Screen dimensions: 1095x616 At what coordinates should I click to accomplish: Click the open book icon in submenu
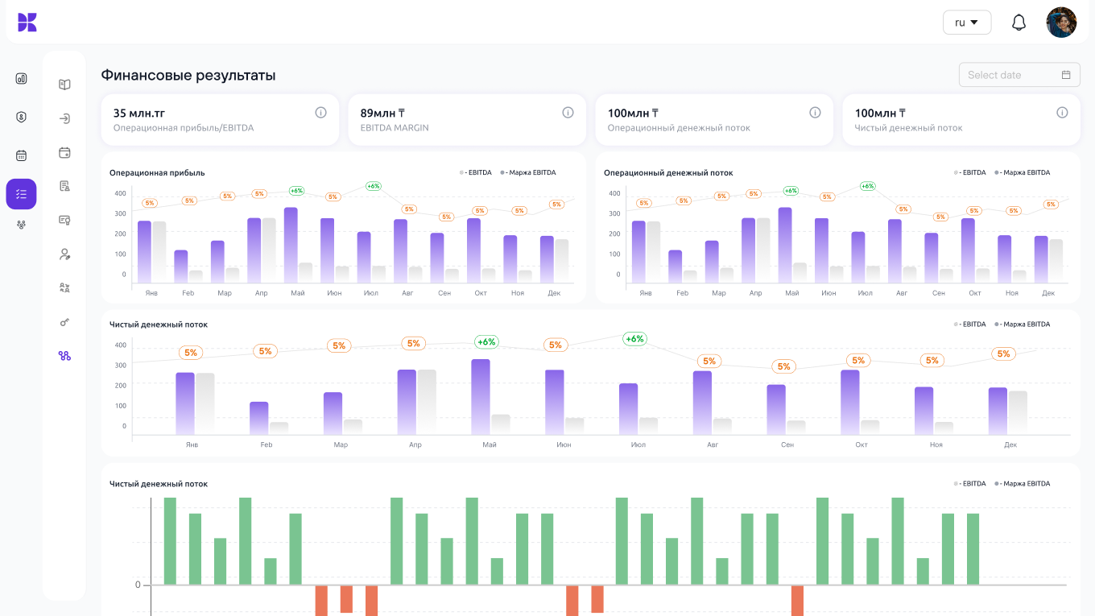point(64,85)
